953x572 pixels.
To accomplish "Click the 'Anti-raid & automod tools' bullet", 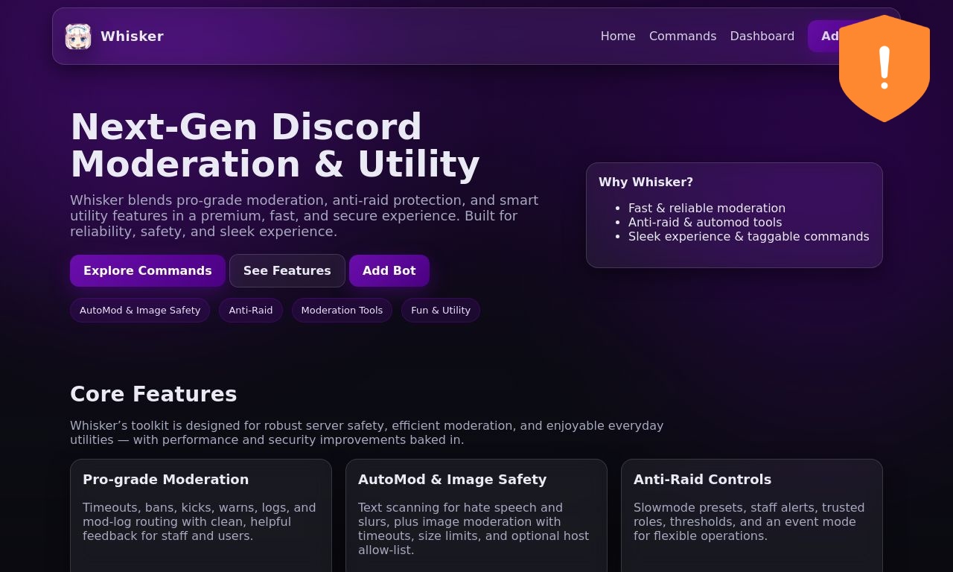I will (x=705, y=223).
